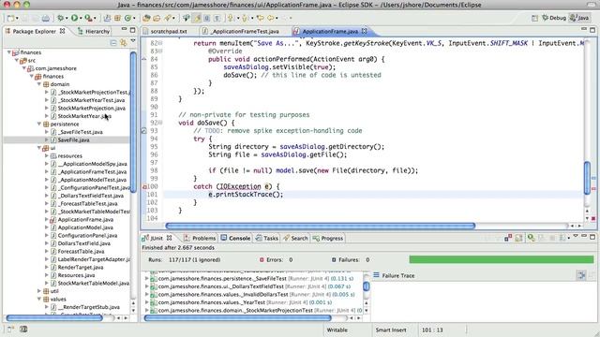Open the Tasks tab
600x337 pixels.
pos(266,238)
